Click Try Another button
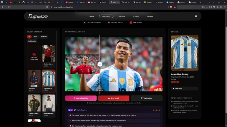This screenshot has height=127, width=227. pyautogui.click(x=146, y=98)
